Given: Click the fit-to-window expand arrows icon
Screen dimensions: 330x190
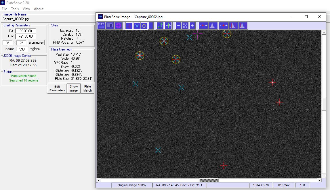Looking at the screenshot, I should (x=185, y=26).
